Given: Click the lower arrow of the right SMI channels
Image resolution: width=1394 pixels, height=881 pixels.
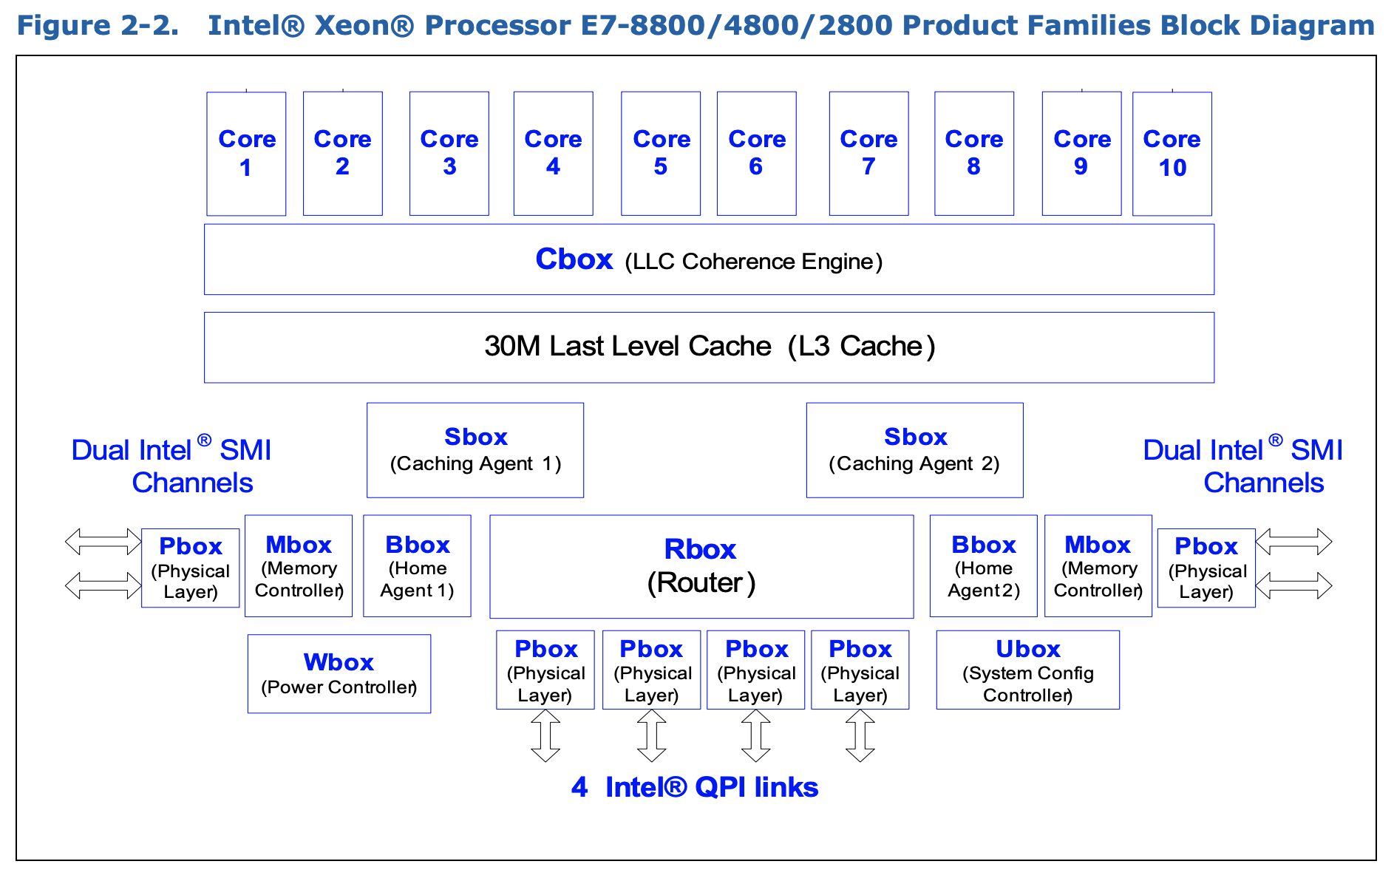Looking at the screenshot, I should (1294, 586).
